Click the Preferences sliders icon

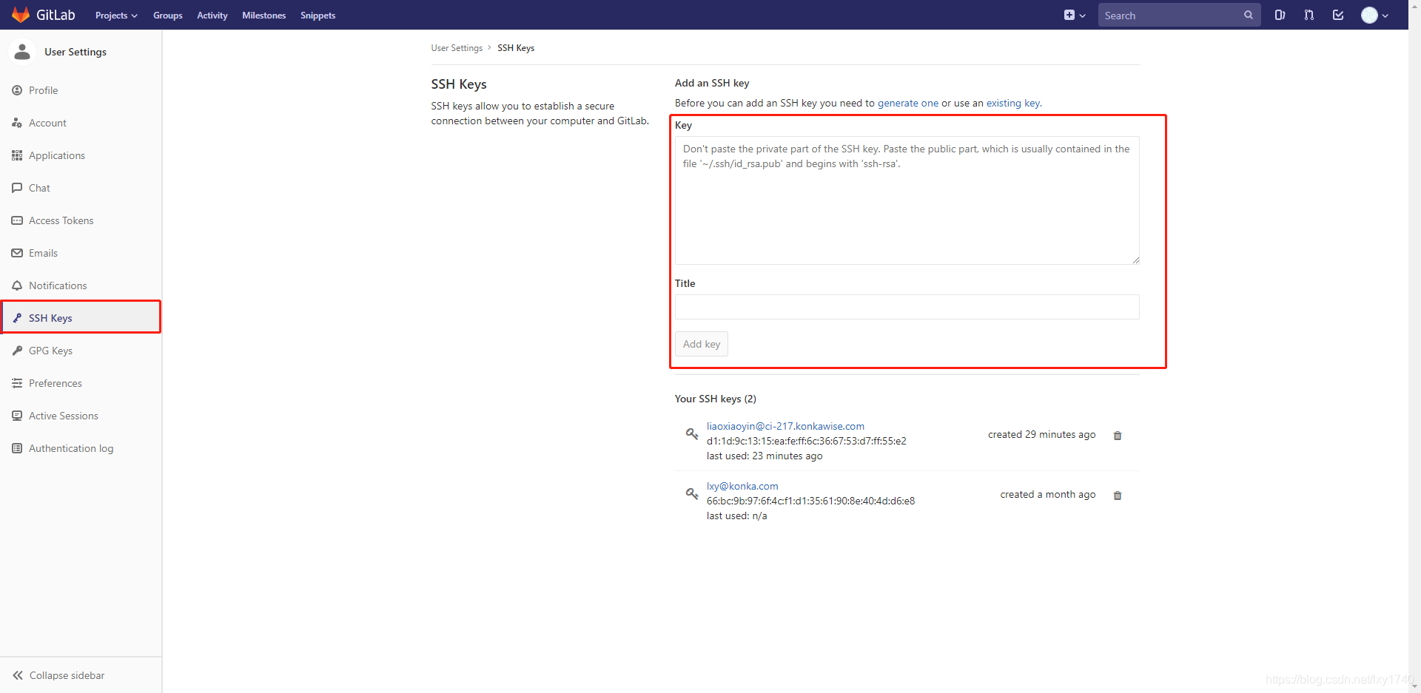pyautogui.click(x=17, y=383)
